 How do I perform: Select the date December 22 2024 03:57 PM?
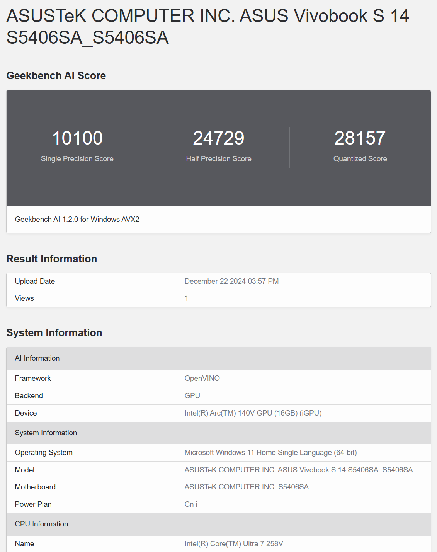(231, 281)
